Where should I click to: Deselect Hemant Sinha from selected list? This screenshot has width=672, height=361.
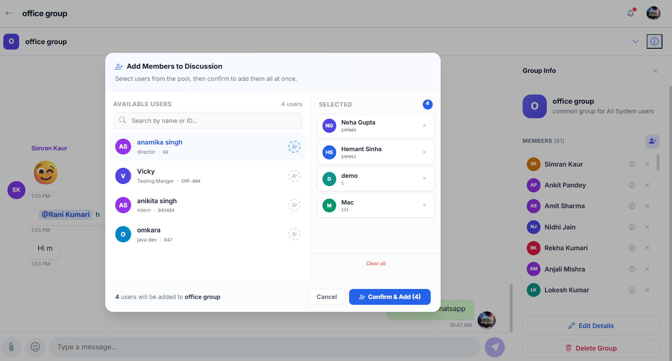[x=424, y=152]
